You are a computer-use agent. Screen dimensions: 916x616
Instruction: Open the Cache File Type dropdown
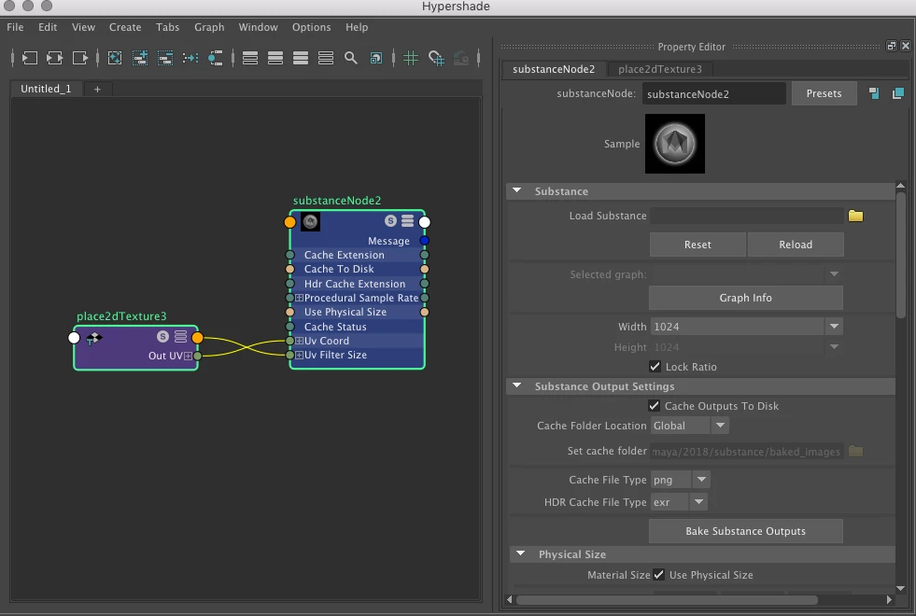coord(701,480)
